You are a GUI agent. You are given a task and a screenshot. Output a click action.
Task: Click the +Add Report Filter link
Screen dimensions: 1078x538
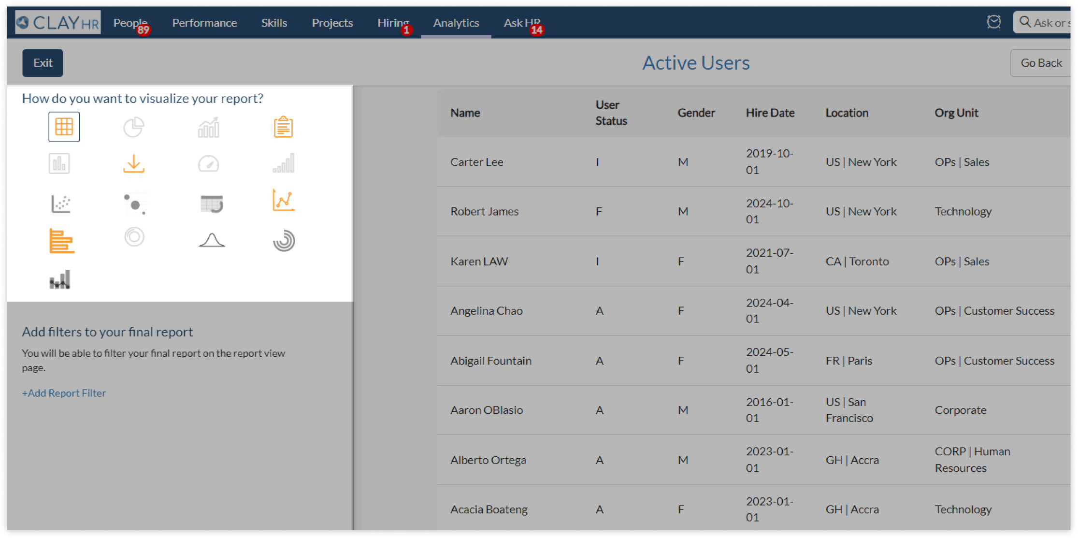pyautogui.click(x=64, y=393)
